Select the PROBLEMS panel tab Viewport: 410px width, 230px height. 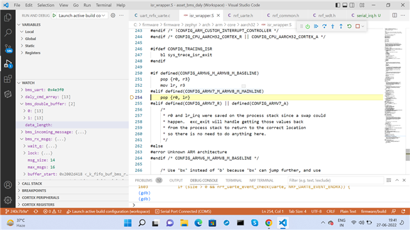143,180
